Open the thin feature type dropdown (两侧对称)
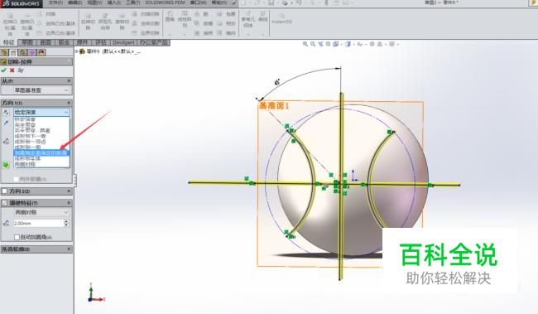The width and height of the screenshot is (538, 314). [x=41, y=212]
